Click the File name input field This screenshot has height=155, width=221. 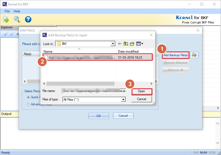(94, 91)
